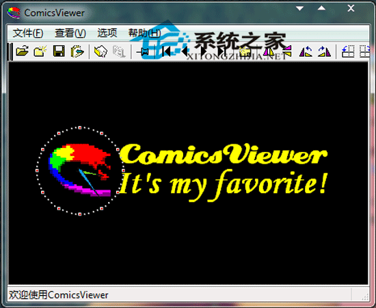This screenshot has width=376, height=308.
Task: Open the 选项 menu
Action: [107, 33]
